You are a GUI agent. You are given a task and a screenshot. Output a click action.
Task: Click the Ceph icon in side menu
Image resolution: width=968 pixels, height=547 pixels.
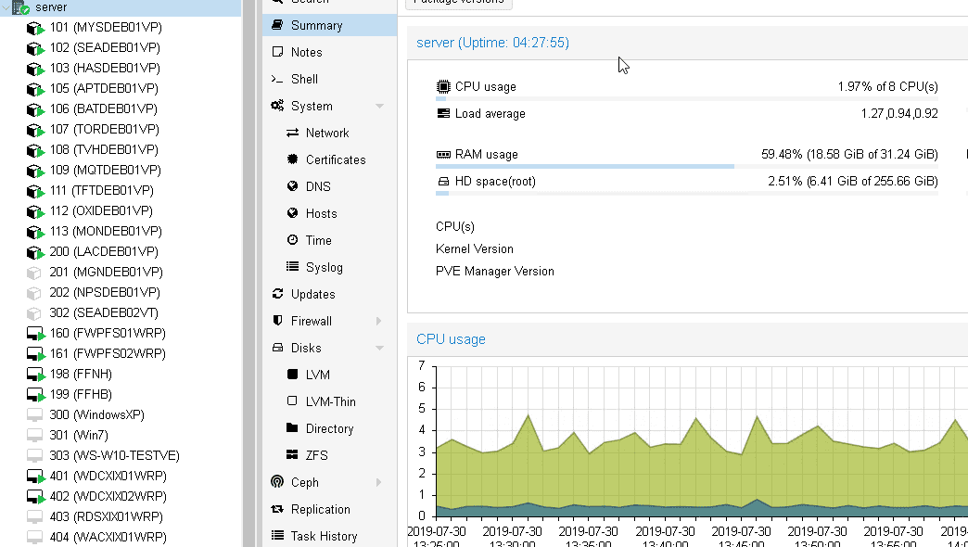[x=277, y=482]
